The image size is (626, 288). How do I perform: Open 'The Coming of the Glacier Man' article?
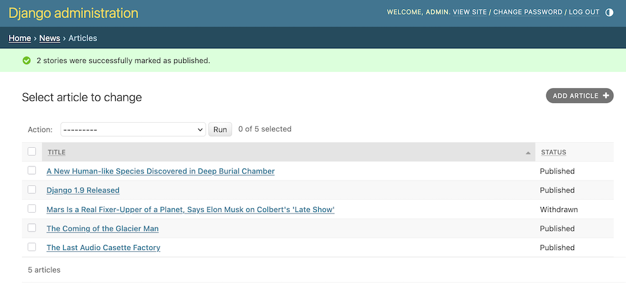click(x=103, y=228)
